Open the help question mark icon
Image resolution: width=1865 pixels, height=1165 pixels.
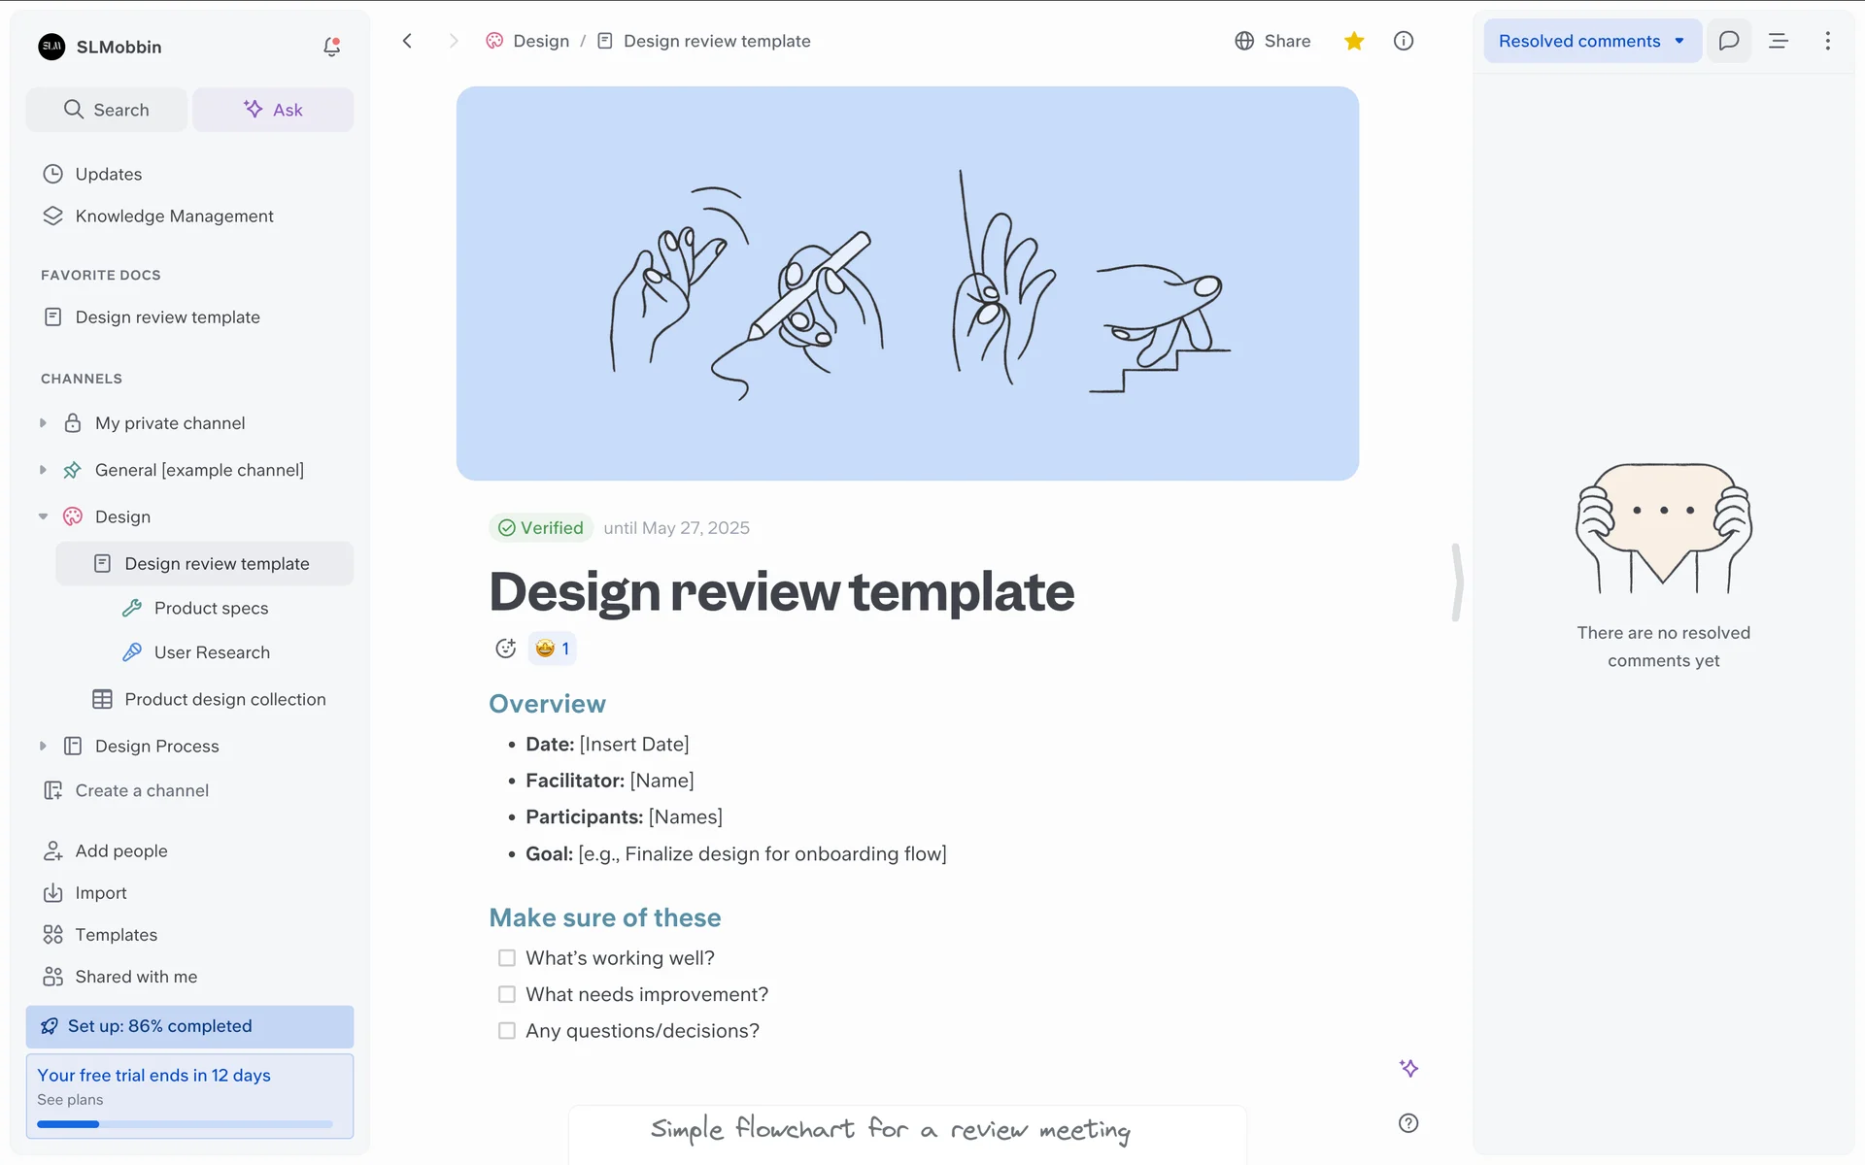coord(1407,1123)
